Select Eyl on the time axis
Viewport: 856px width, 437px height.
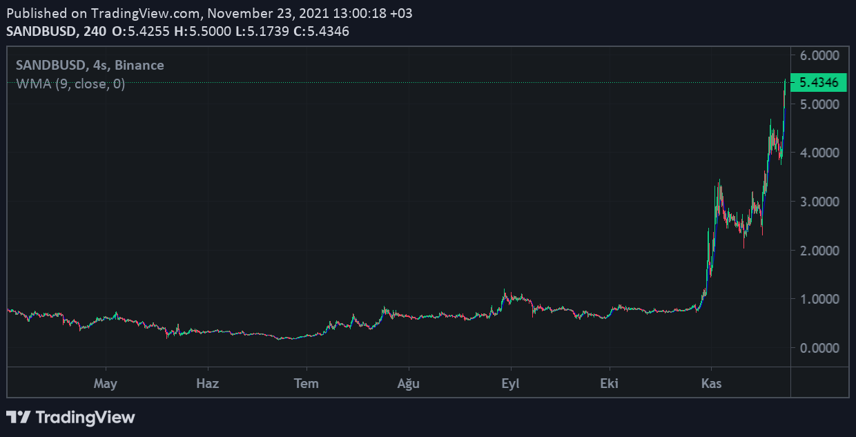(510, 384)
